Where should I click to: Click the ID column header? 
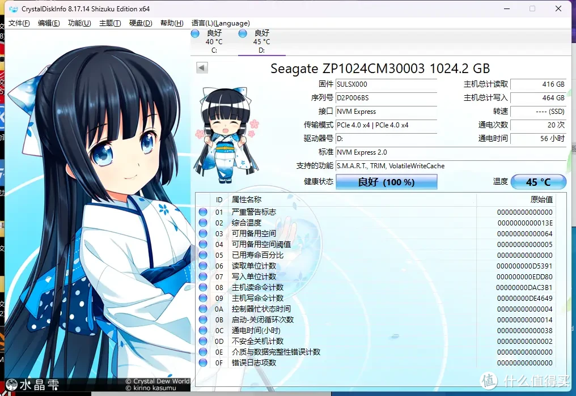(219, 199)
